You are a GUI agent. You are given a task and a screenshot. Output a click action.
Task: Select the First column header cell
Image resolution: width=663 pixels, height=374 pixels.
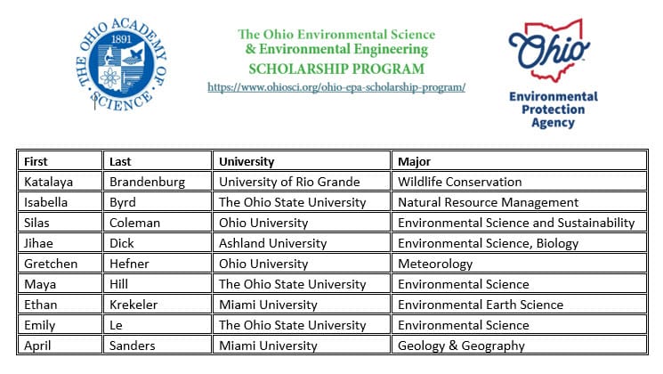coord(60,161)
